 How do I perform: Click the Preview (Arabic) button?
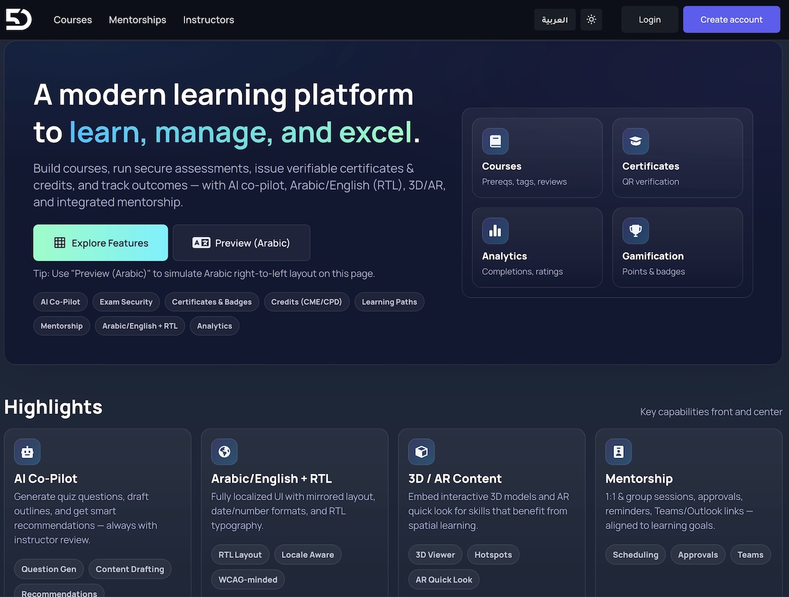(242, 243)
